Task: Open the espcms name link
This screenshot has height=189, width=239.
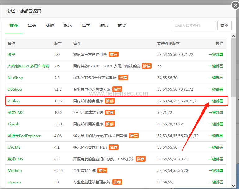Action: tap(14, 182)
